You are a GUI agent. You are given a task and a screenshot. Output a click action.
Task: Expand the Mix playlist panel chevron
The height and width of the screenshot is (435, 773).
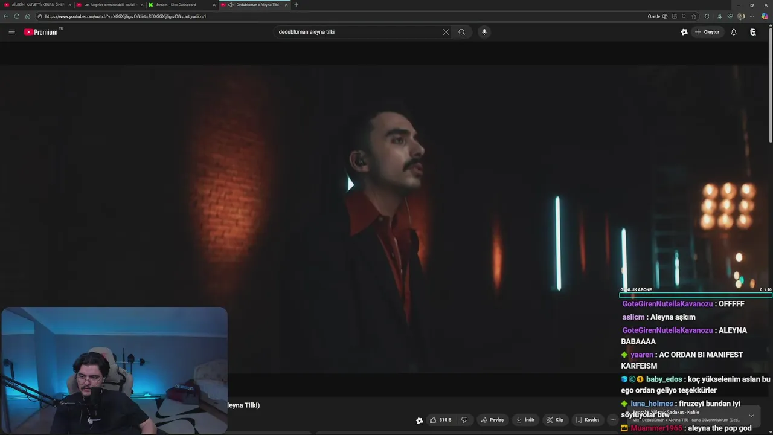pos(751,416)
